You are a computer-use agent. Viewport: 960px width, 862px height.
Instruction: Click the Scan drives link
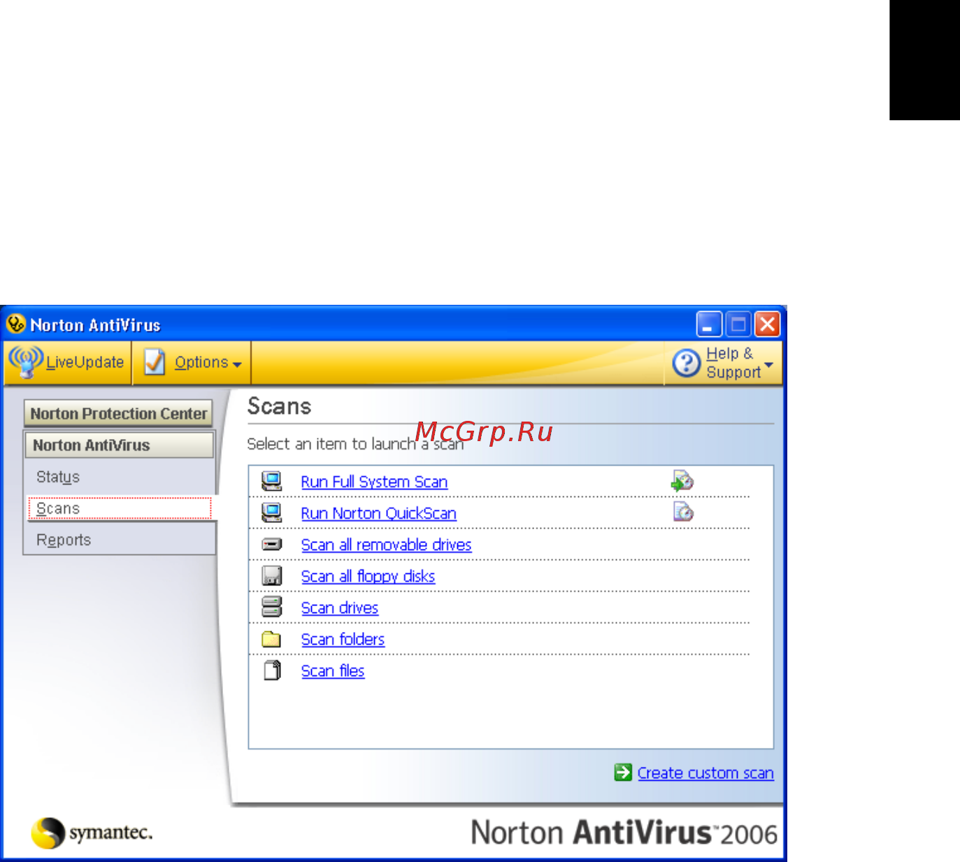(x=340, y=608)
